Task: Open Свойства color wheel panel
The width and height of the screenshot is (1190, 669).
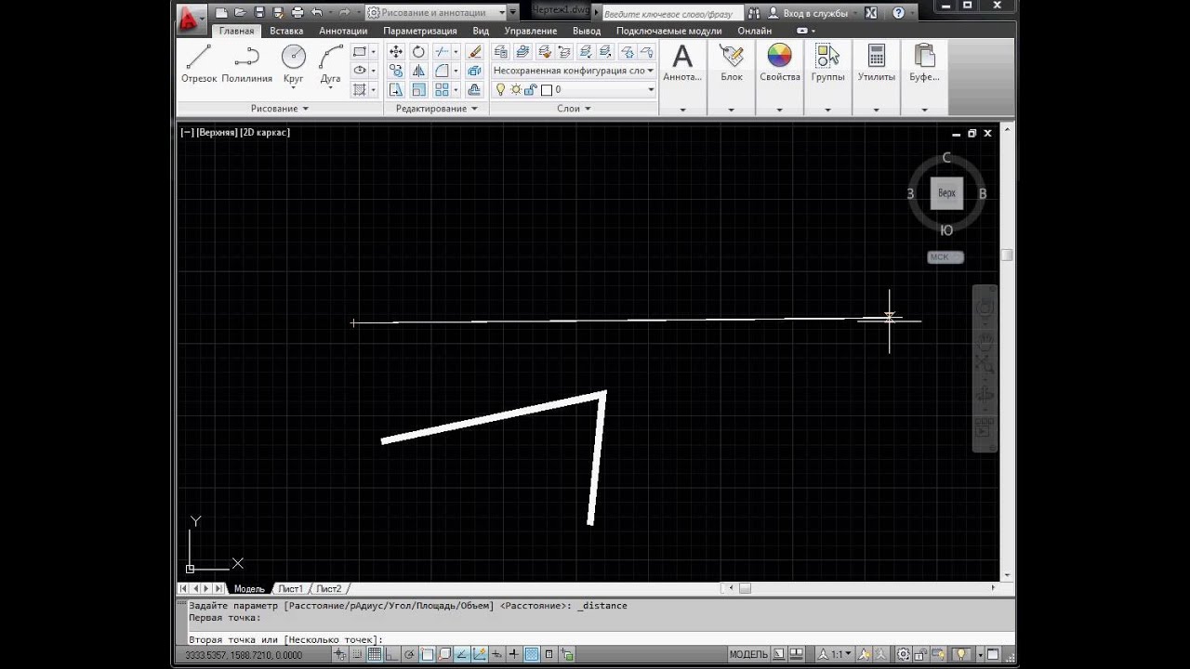Action: coord(779,65)
